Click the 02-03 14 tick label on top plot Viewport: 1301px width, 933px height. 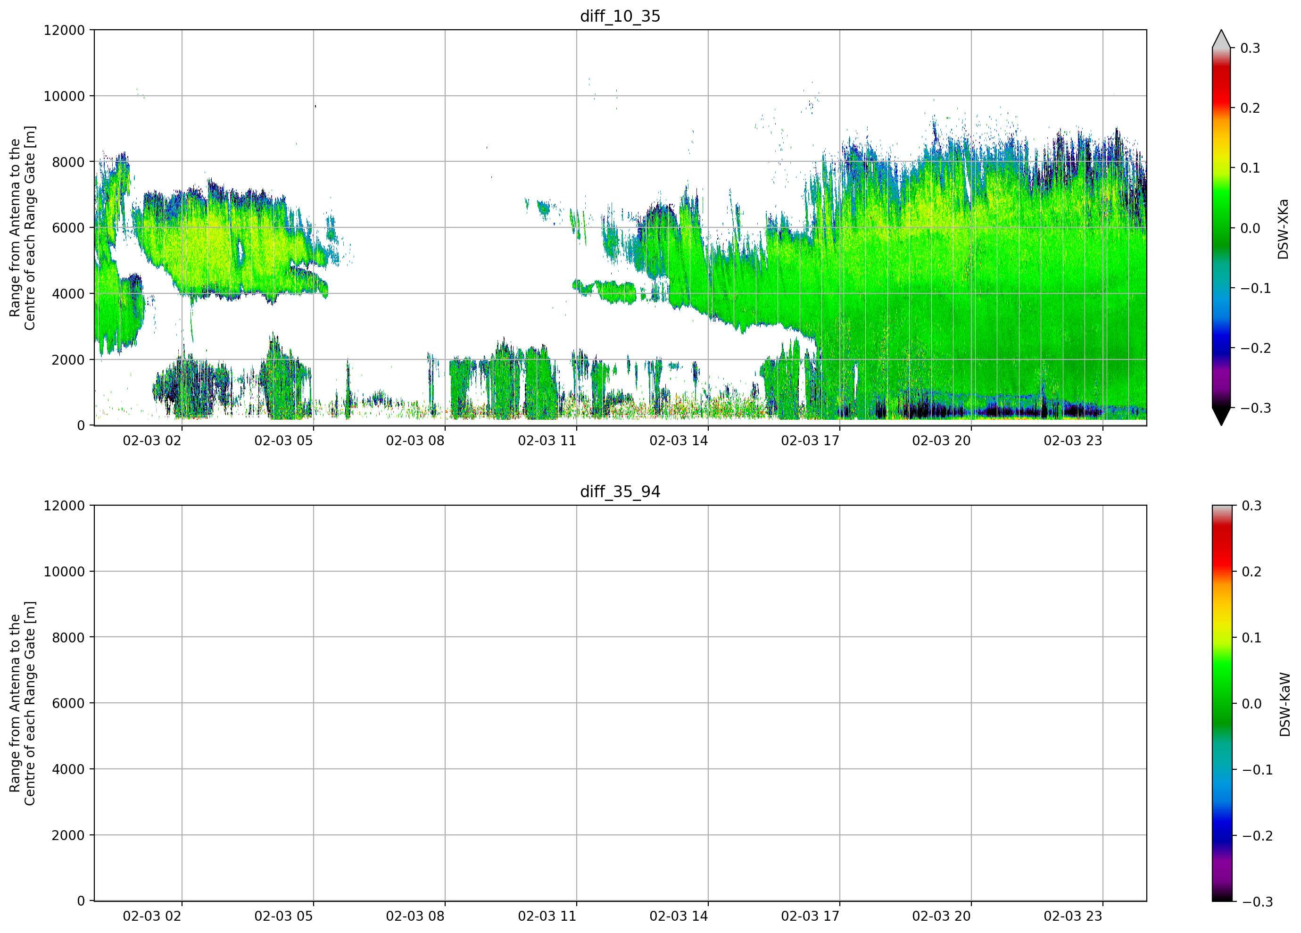point(679,441)
